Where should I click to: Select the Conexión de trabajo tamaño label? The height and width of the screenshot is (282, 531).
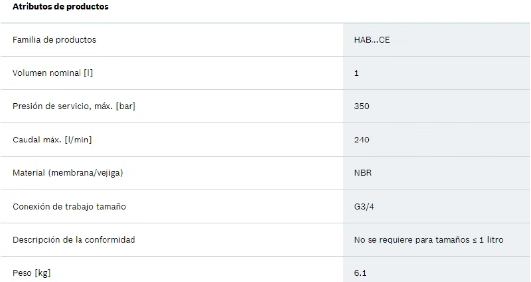click(x=69, y=206)
